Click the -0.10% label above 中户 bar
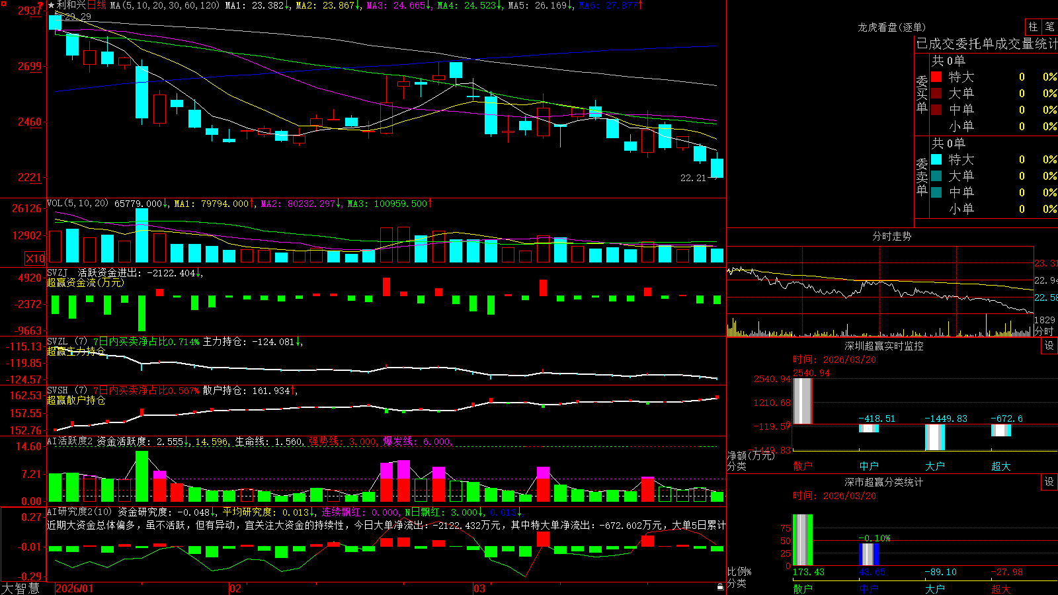 point(874,538)
